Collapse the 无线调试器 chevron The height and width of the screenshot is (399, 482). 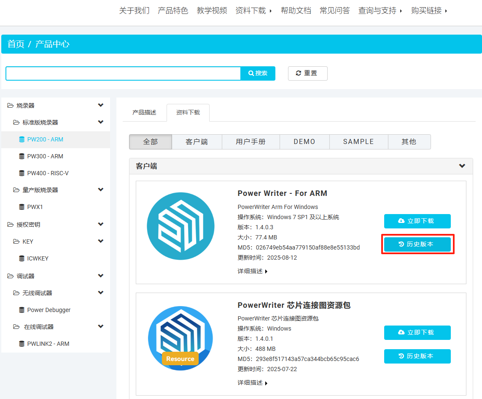pos(100,293)
